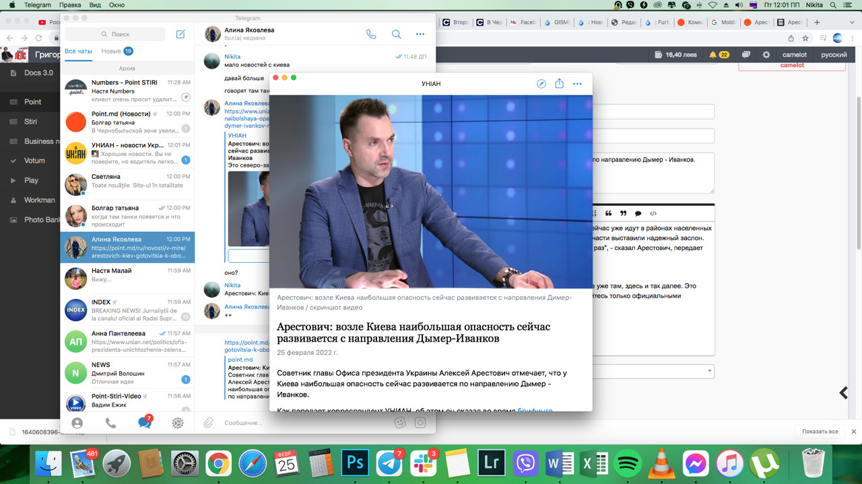The height and width of the screenshot is (484, 862).
Task: Open Stiri in the left sidebar
Action: (x=31, y=122)
